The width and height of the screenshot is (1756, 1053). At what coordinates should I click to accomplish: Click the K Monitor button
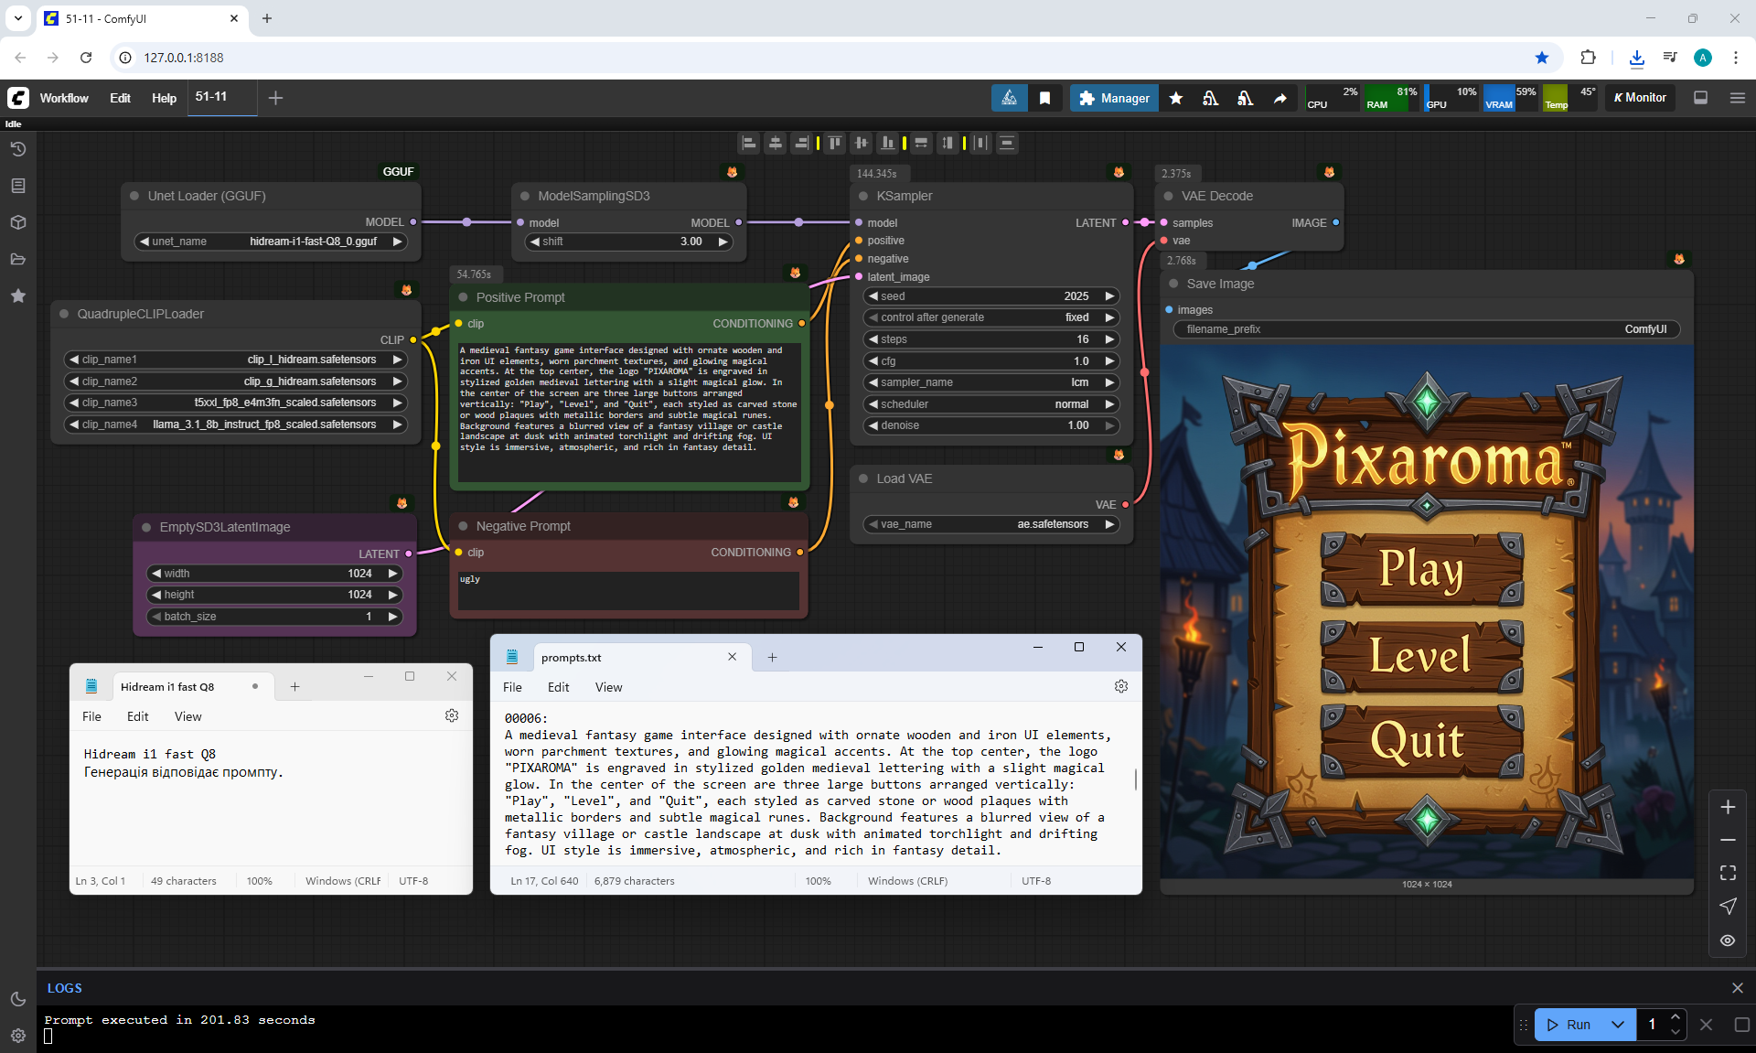1640,98
